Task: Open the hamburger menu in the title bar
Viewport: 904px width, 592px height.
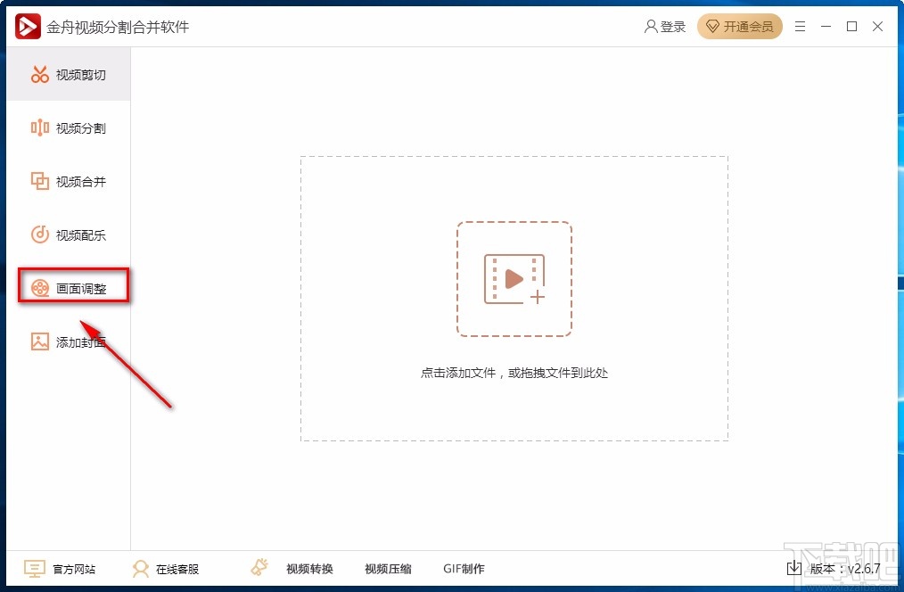Action: click(800, 26)
